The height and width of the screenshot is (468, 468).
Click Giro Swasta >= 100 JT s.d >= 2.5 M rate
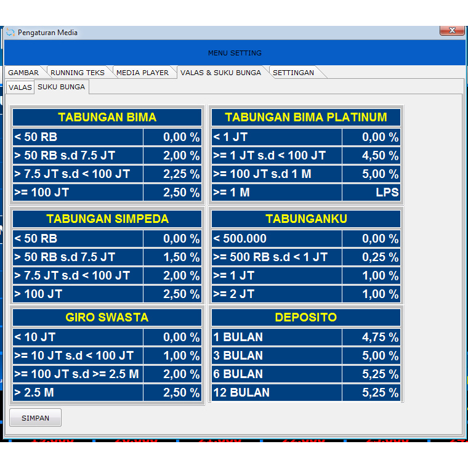pyautogui.click(x=172, y=374)
